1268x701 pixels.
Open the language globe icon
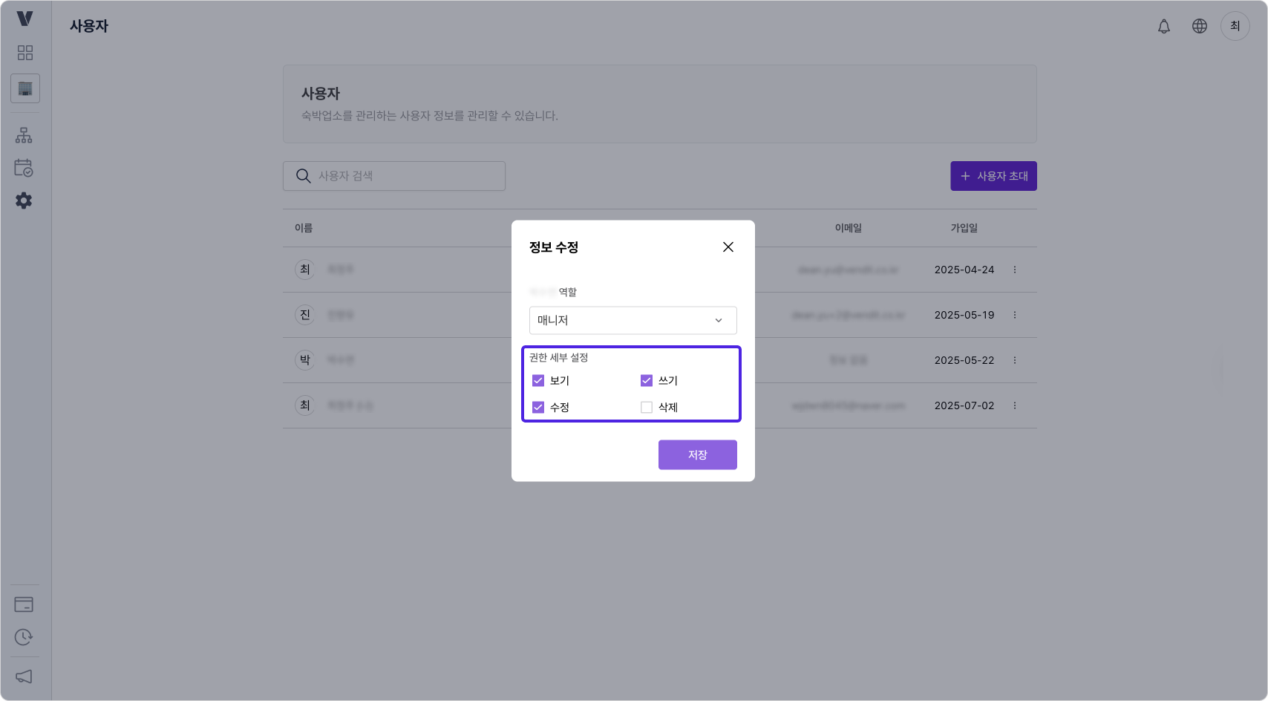(1200, 26)
